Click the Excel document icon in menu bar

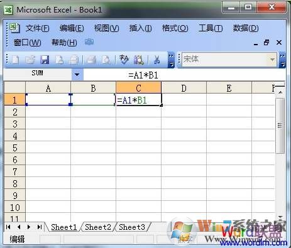[15, 28]
